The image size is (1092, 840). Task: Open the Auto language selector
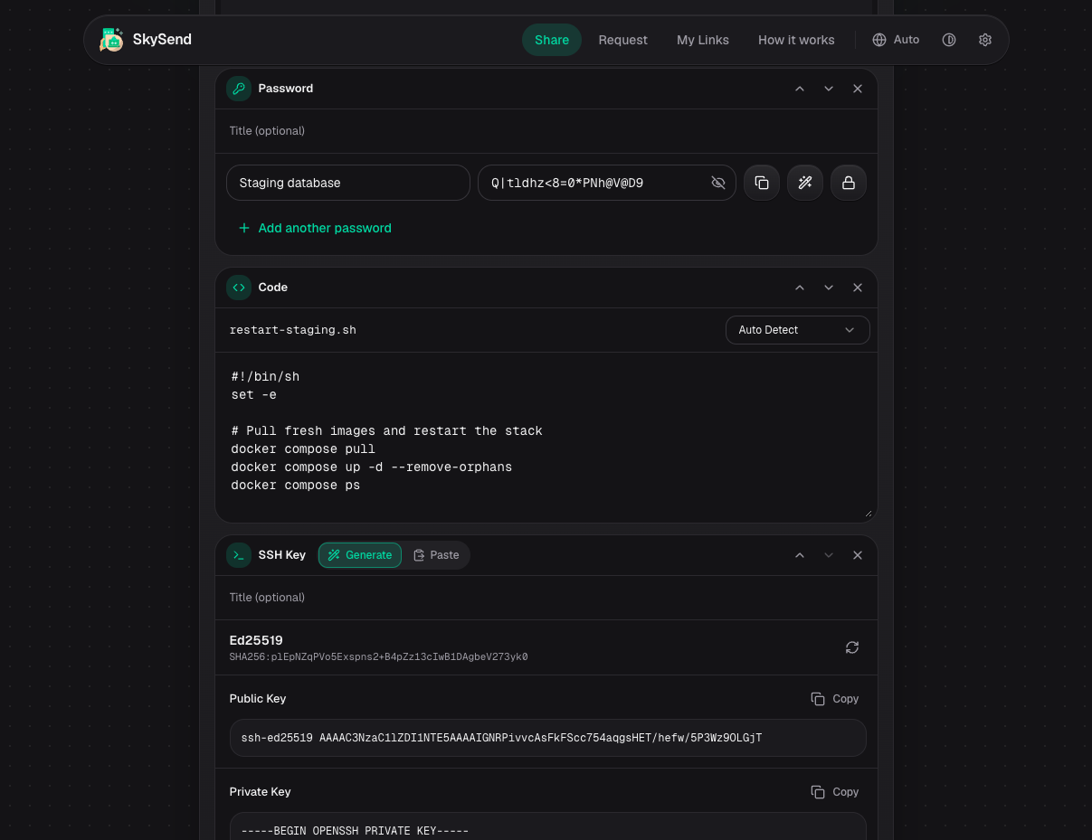(x=896, y=40)
